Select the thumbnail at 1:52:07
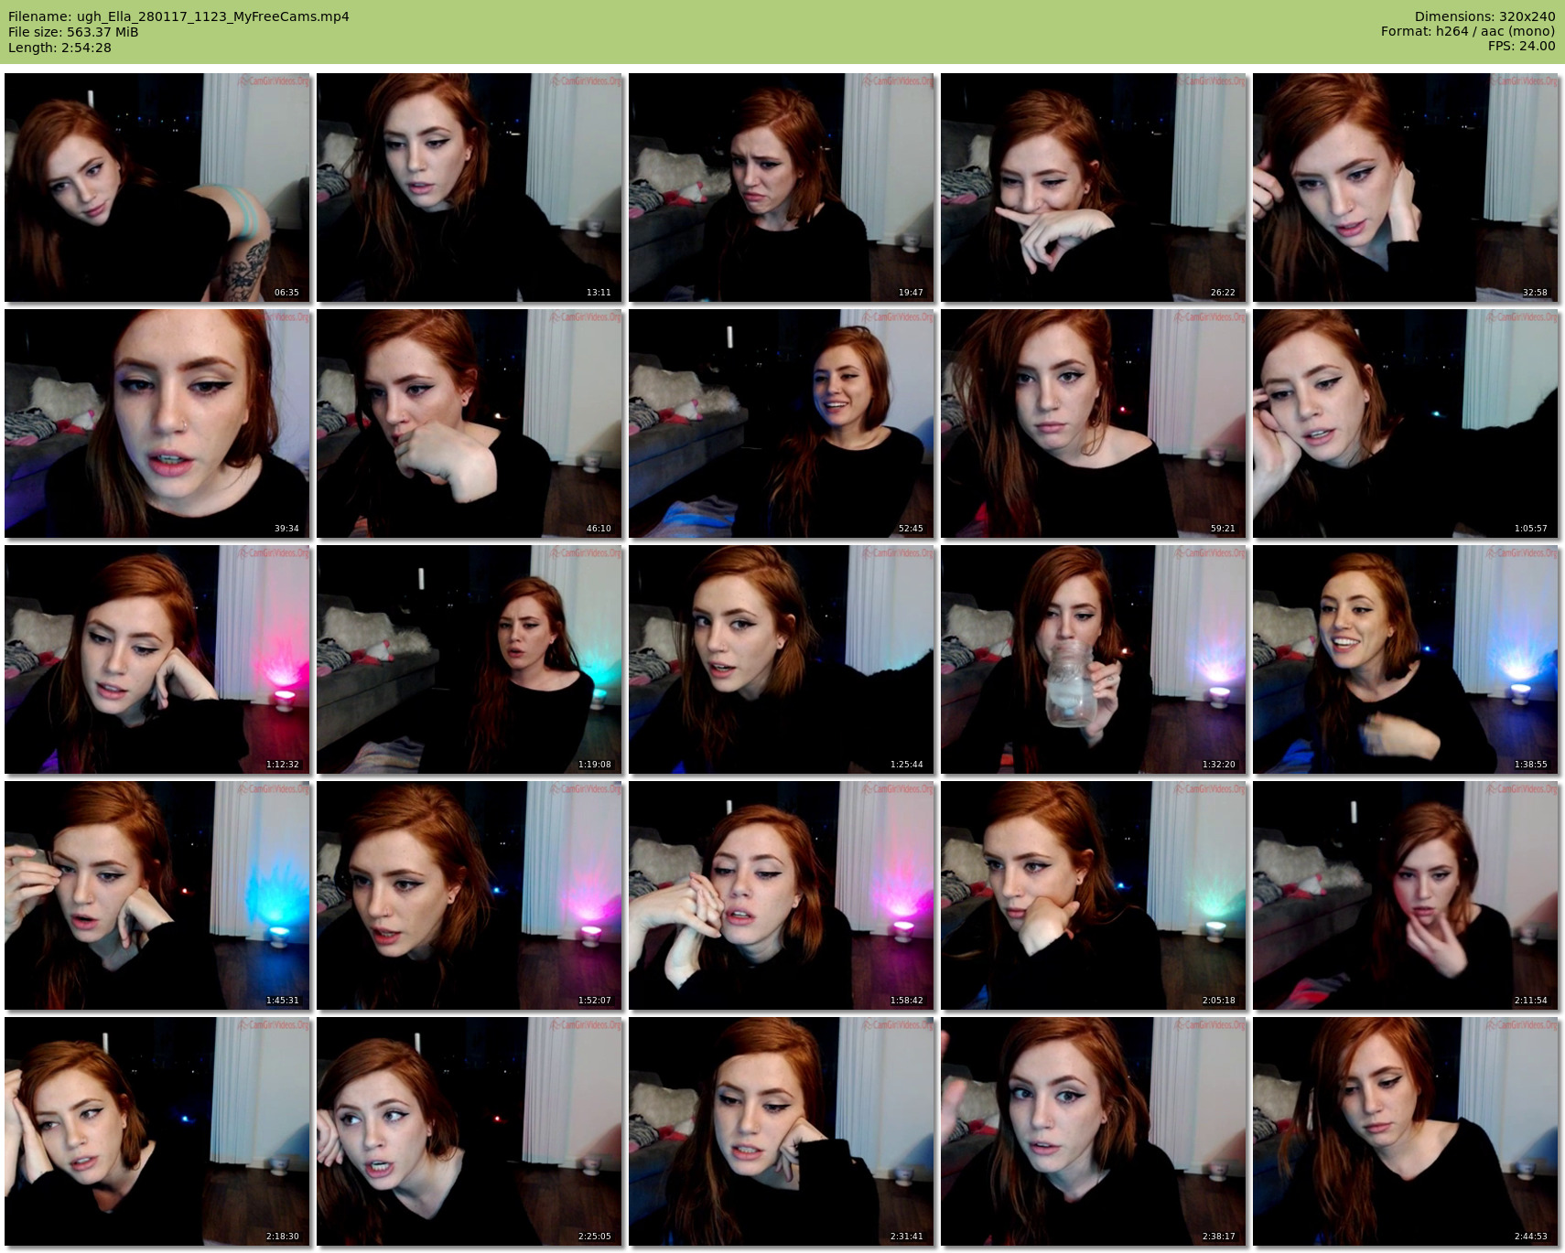 pos(469,895)
